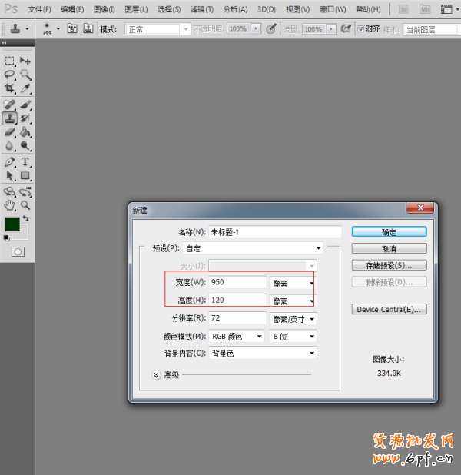Screen dimensions: 461x475
Task: Toggle Quick Mask mode button
Action: click(x=18, y=251)
